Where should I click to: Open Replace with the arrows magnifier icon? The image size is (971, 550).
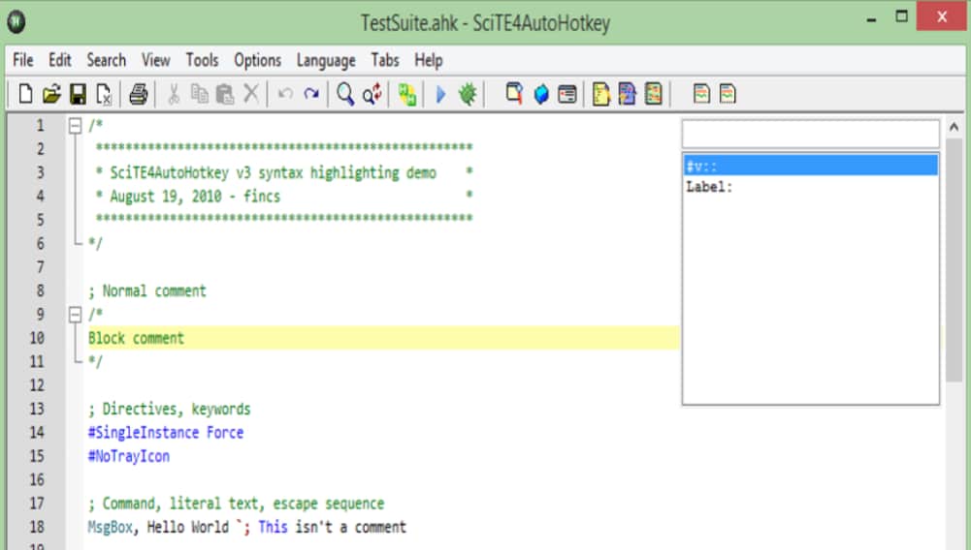(x=372, y=95)
